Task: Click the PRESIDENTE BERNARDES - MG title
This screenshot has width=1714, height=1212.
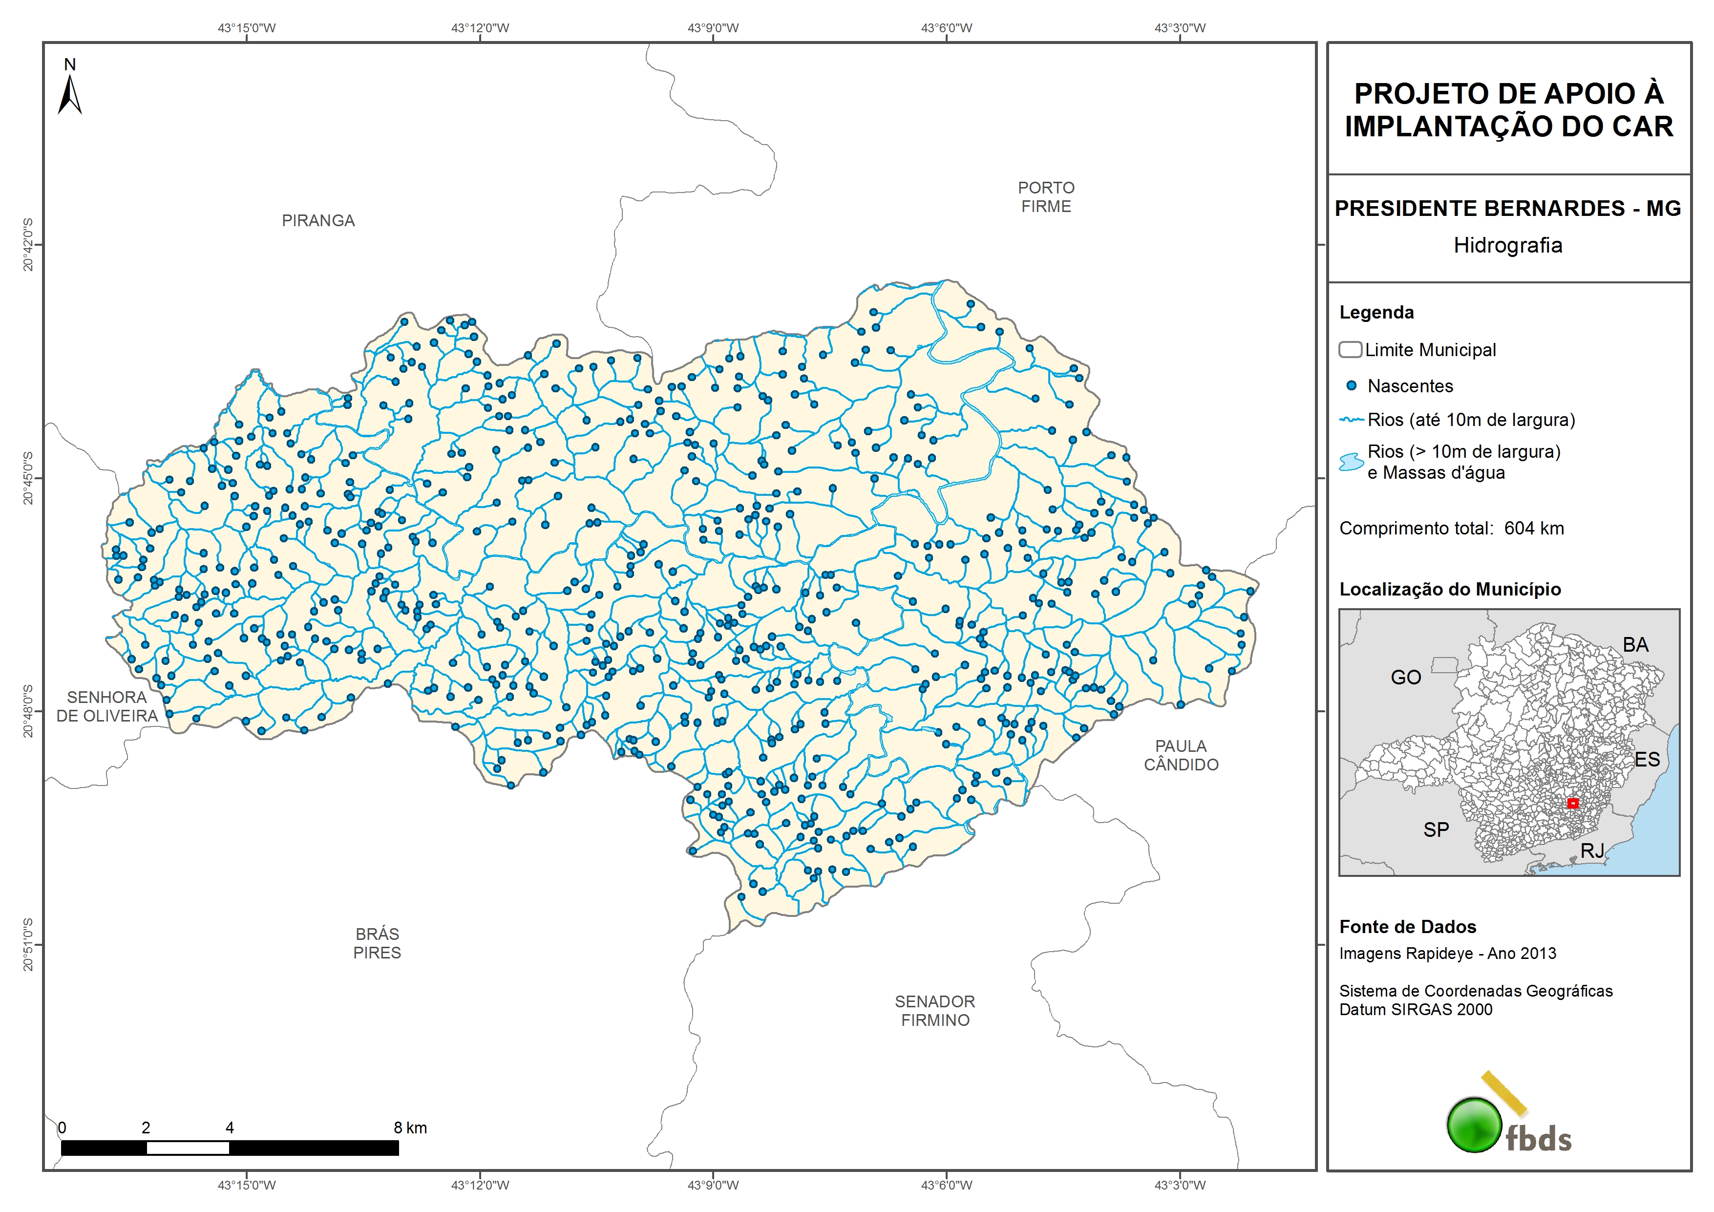Action: [1507, 208]
